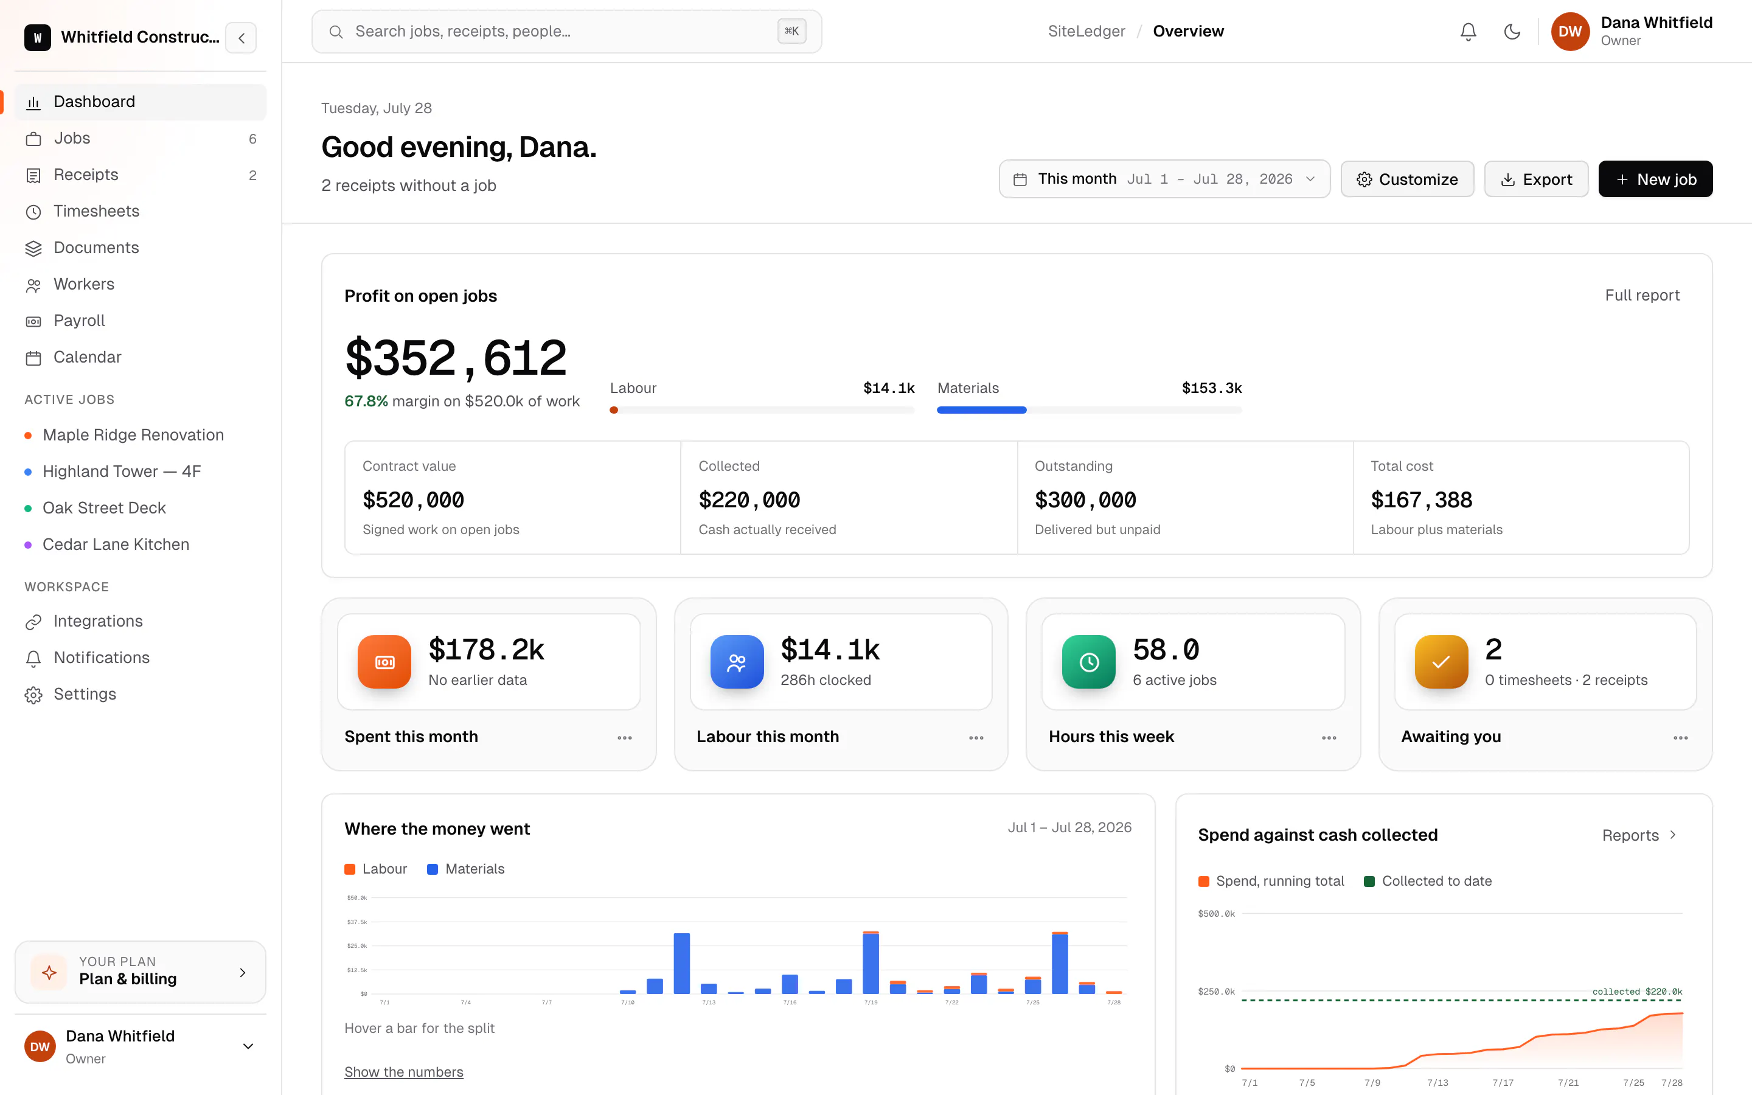Click the Timesheets clock icon in sidebar
Screen dimensions: 1752x1095
coord(33,212)
